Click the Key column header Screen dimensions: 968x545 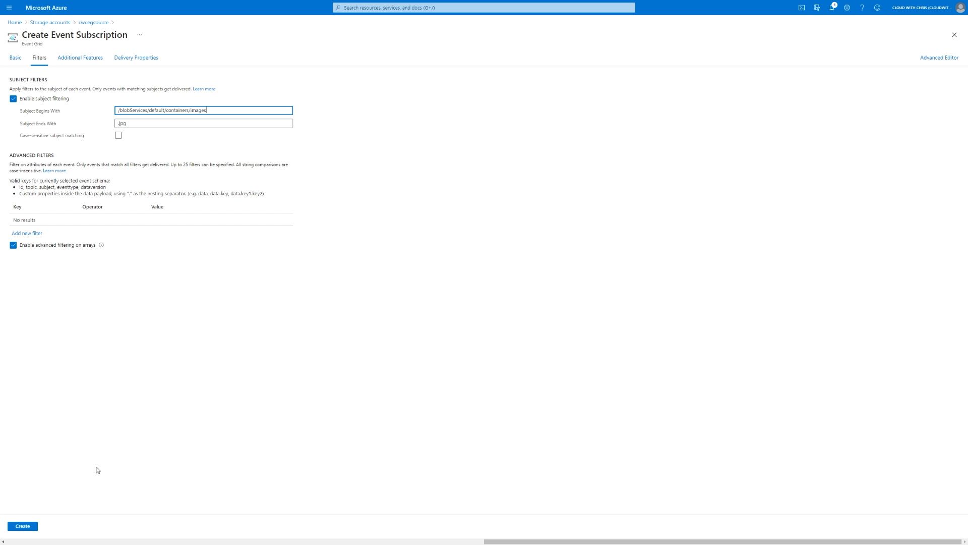point(17,207)
